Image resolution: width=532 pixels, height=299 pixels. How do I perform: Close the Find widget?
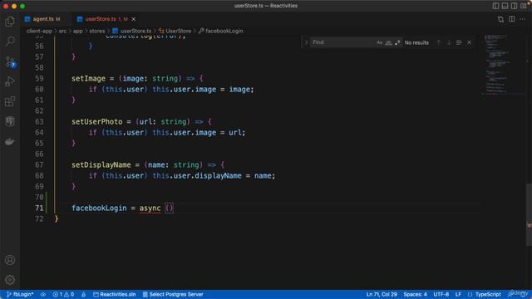pos(469,42)
